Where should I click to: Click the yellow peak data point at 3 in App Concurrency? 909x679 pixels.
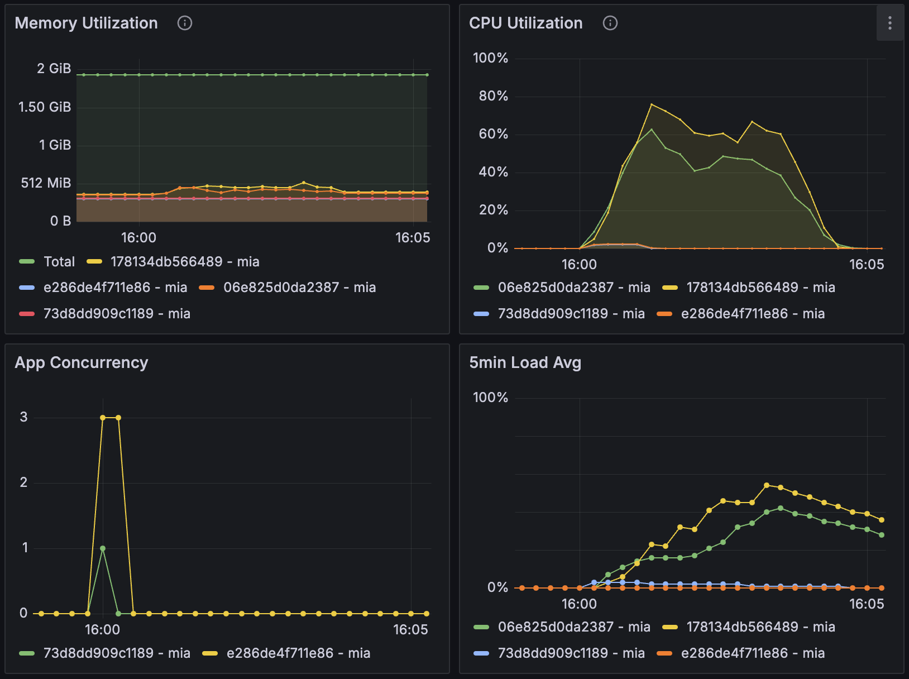(x=103, y=418)
